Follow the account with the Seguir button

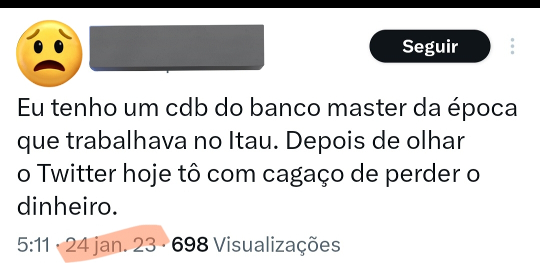[430, 46]
